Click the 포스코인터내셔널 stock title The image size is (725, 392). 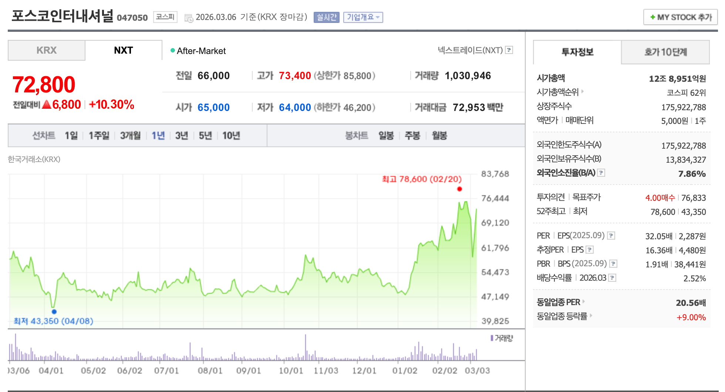coord(63,16)
